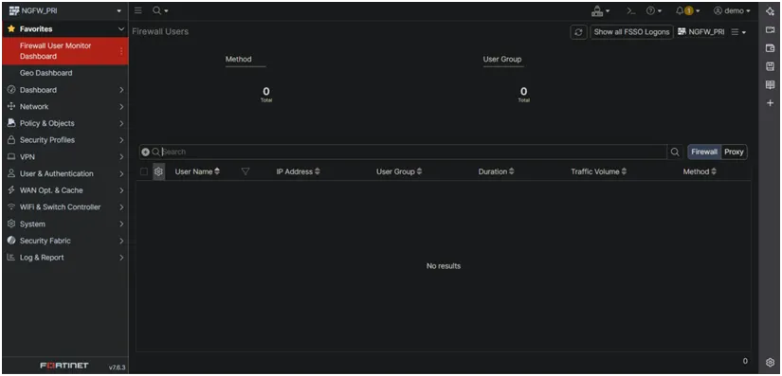Open the book documentation icon

click(770, 84)
